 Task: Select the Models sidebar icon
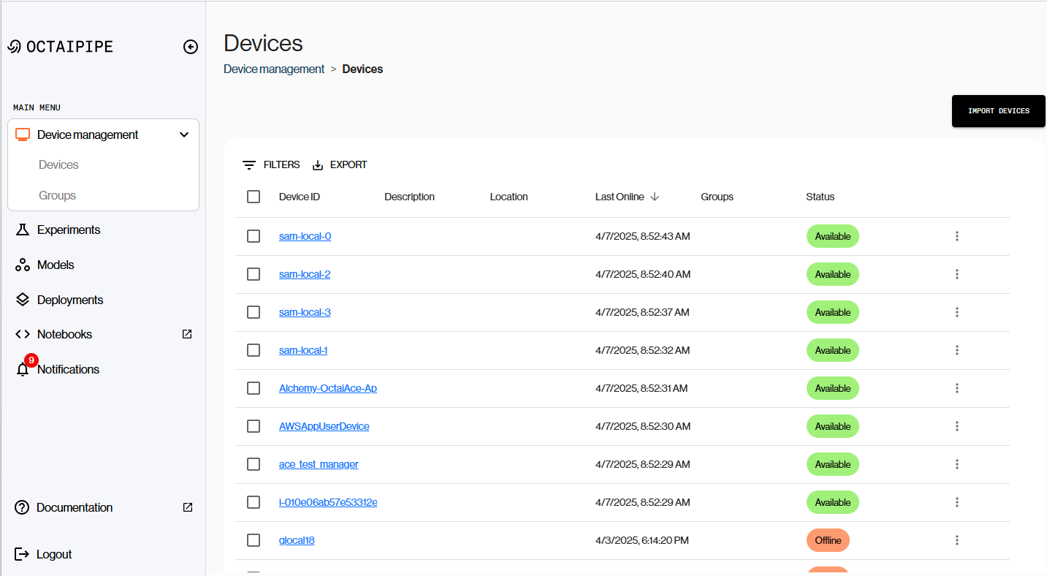(x=22, y=265)
